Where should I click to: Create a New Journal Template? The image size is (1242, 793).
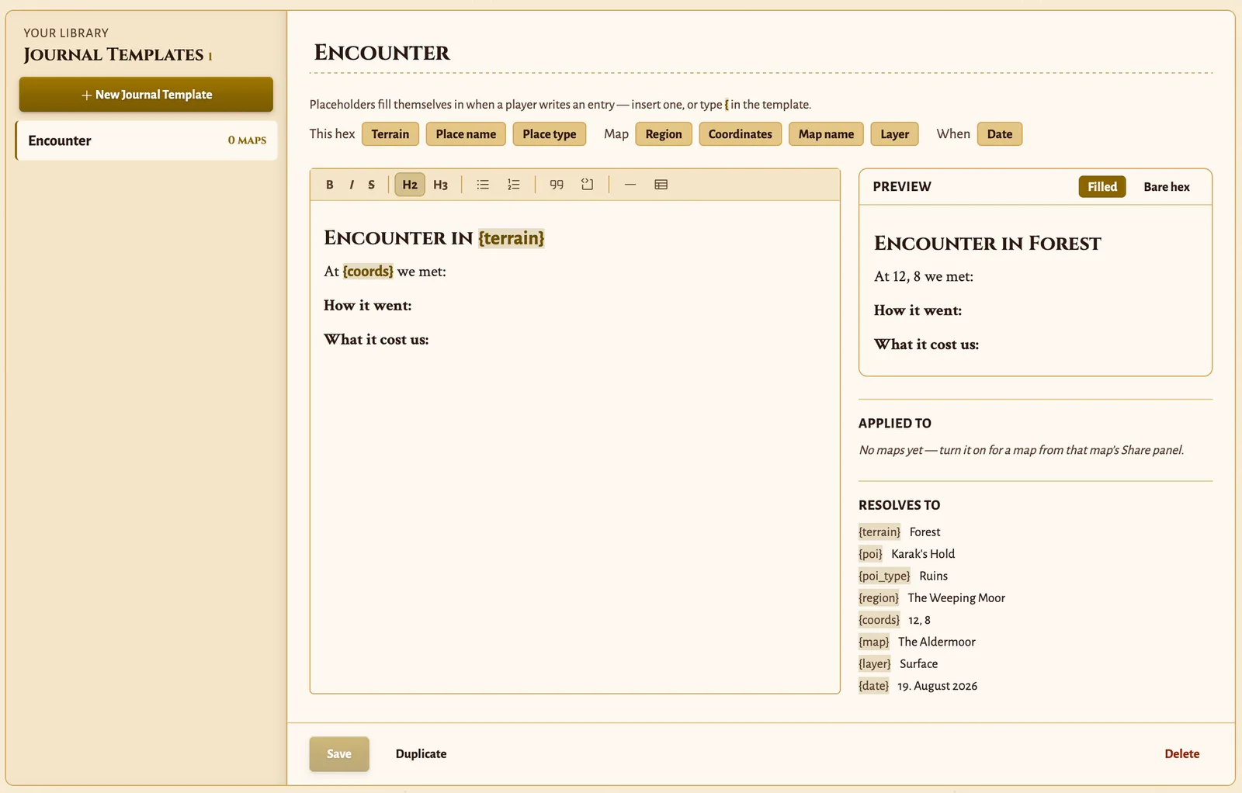(146, 95)
